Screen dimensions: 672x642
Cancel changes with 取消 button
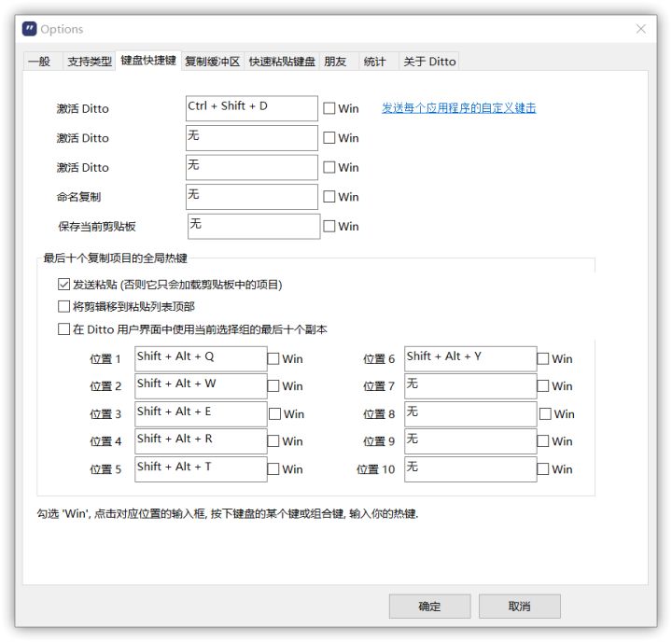(x=520, y=607)
